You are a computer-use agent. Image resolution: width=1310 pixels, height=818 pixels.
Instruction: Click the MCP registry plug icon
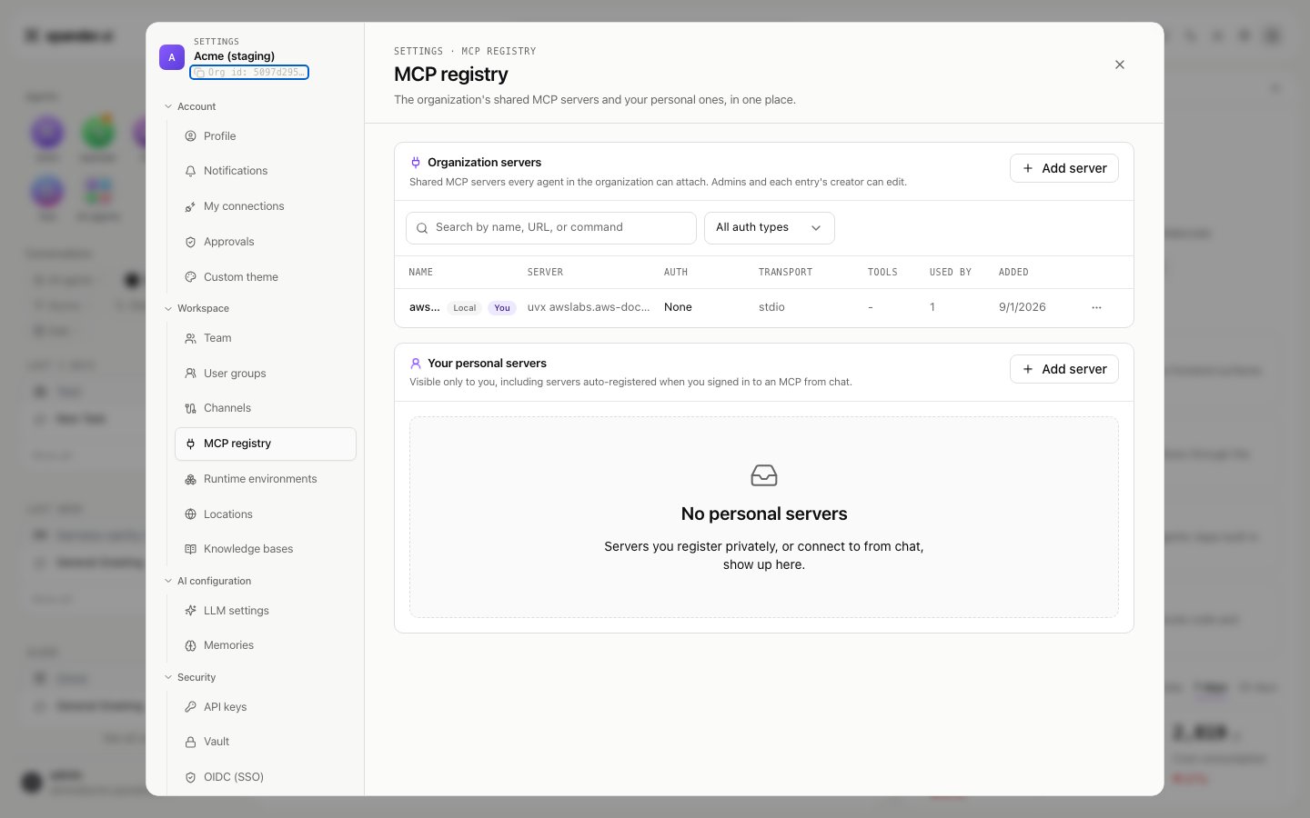tap(190, 444)
